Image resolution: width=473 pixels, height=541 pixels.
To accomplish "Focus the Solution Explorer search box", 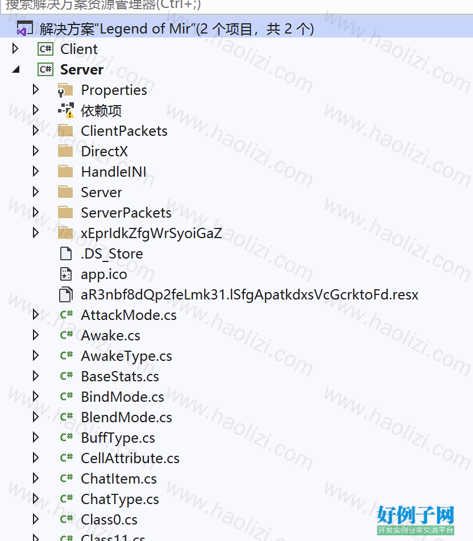I will click(236, 6).
